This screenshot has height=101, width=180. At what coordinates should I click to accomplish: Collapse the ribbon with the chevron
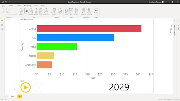click(179, 17)
